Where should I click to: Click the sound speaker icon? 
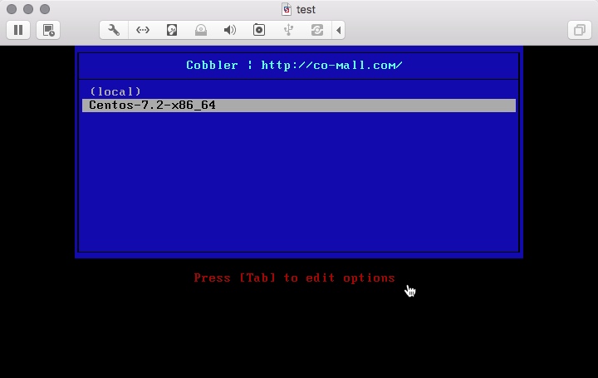pyautogui.click(x=230, y=30)
